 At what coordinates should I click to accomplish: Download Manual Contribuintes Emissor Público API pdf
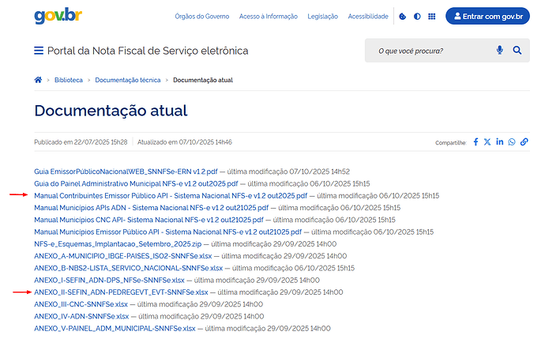[x=170, y=195]
